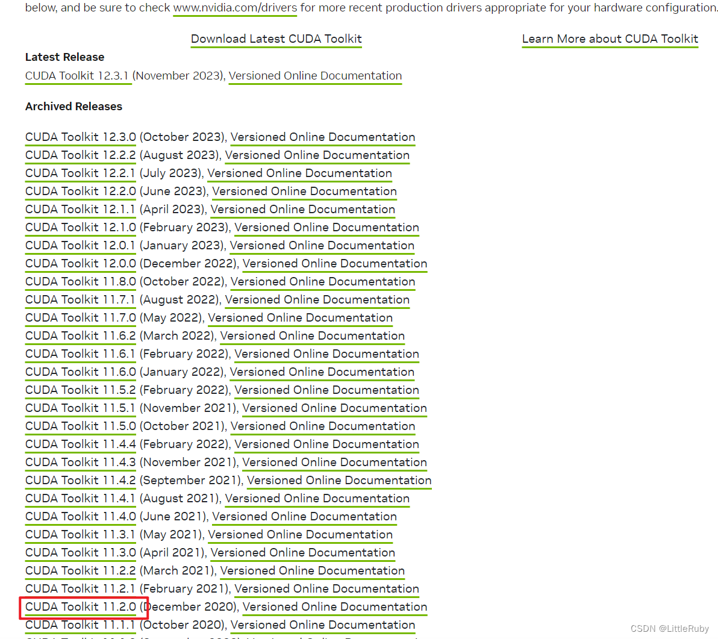Image resolution: width=718 pixels, height=639 pixels.
Task: Open documentation for March 2022 release
Action: (312, 336)
